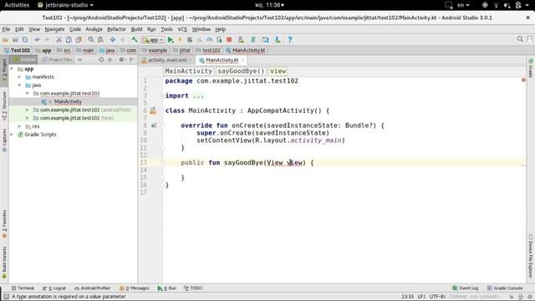Open the Logcat tool window
The height and width of the screenshot is (301, 535).
[x=54, y=288]
